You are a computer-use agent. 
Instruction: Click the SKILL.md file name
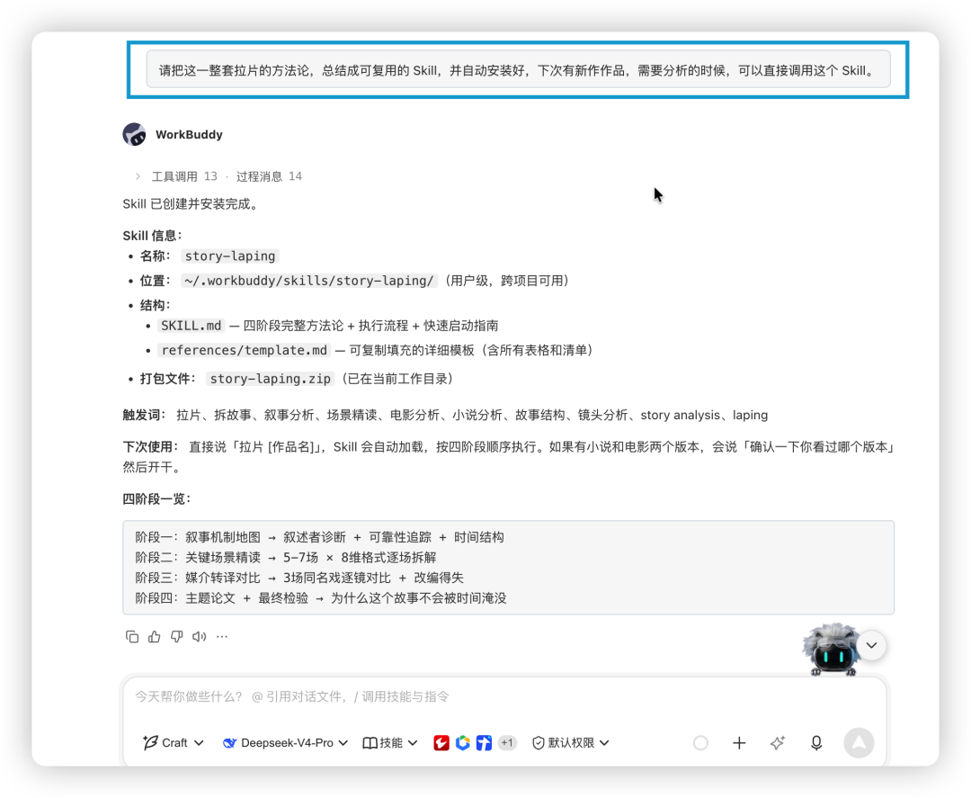[191, 326]
